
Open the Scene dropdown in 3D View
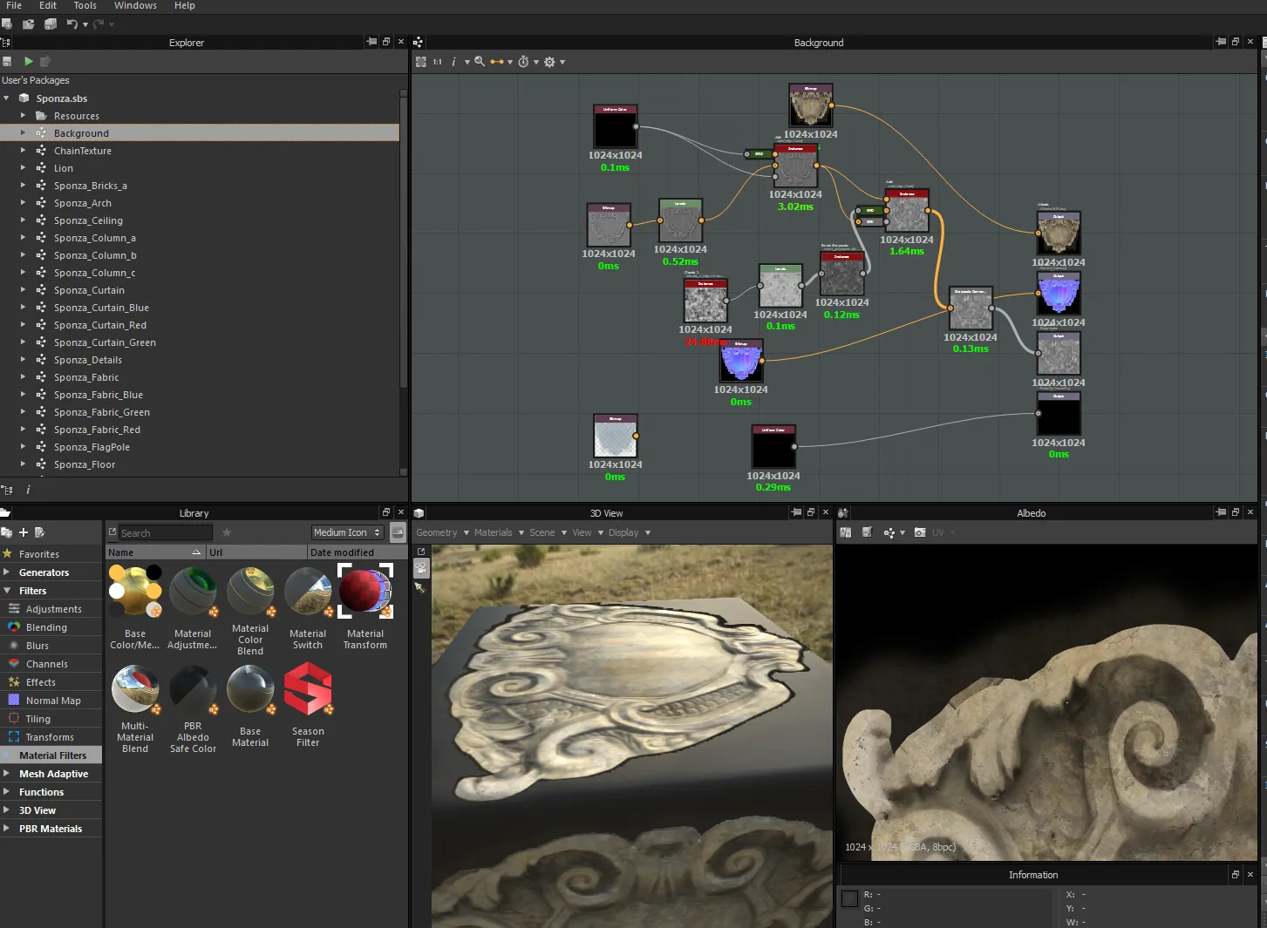coord(548,532)
